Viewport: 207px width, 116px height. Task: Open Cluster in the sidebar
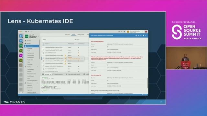coord(29,41)
